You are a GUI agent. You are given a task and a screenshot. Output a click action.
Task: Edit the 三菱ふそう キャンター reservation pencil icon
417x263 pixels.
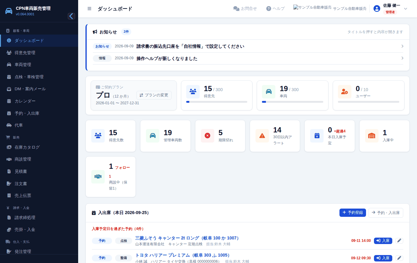pos(399,241)
